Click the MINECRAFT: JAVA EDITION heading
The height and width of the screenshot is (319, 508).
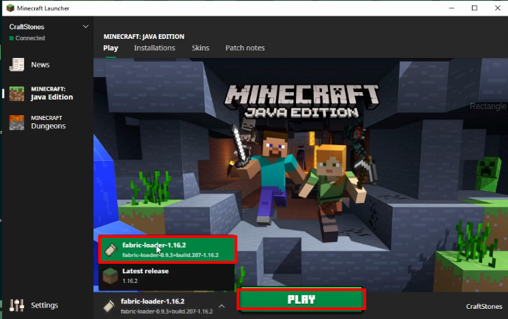click(x=144, y=37)
